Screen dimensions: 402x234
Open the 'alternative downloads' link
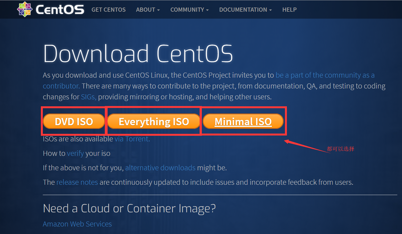coord(160,168)
